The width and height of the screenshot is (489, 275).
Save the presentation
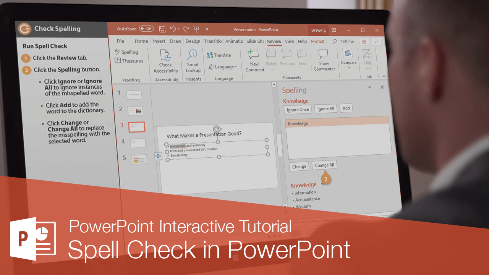click(162, 29)
